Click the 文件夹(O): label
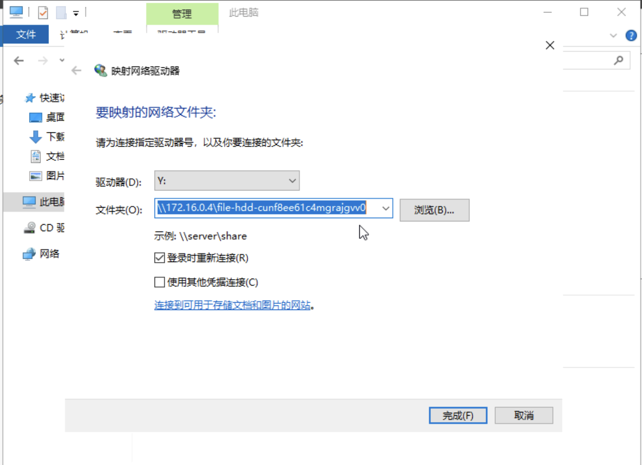Viewport: 642px width, 465px height. [x=119, y=210]
